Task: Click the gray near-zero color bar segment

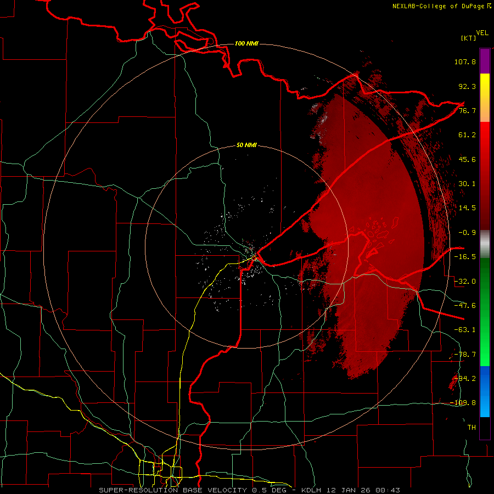Action: tap(485, 244)
